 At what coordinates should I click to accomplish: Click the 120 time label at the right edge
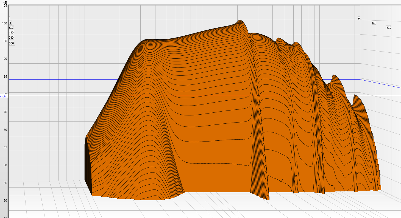tap(389, 27)
